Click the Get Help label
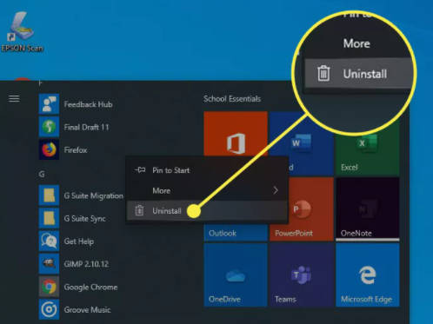The image size is (433, 324). 79,241
